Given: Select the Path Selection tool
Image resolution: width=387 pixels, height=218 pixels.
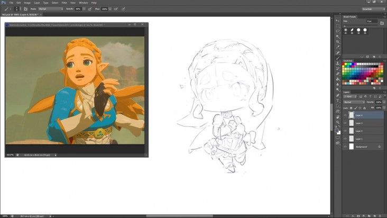Looking at the screenshot, I should [337, 106].
